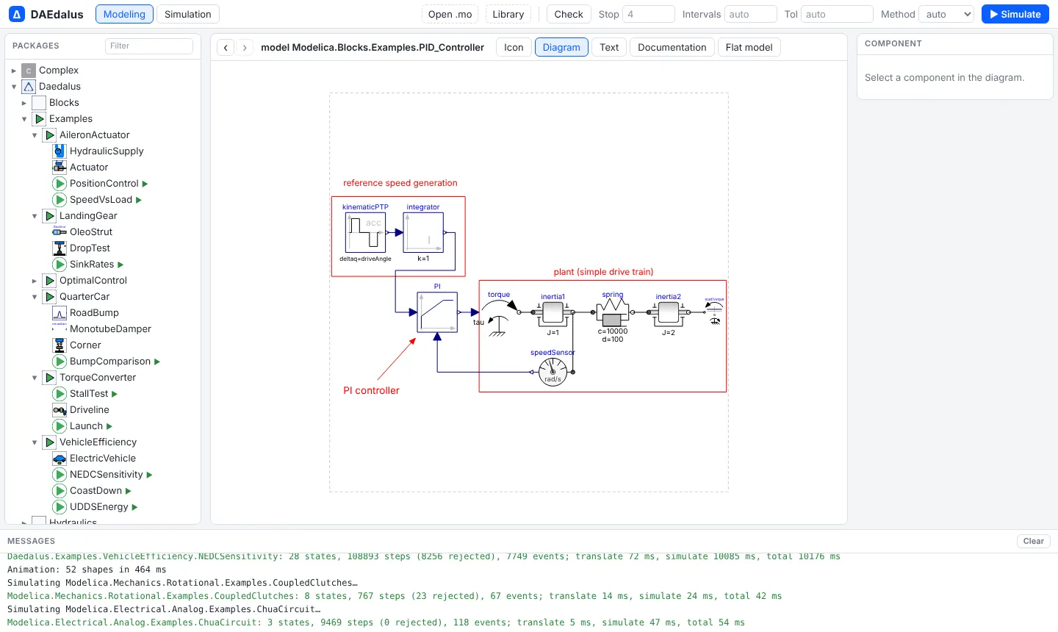Click the Corner model icon

point(60,345)
